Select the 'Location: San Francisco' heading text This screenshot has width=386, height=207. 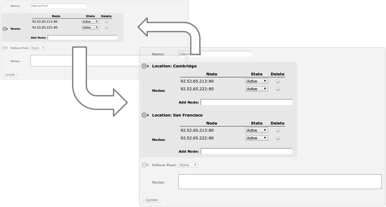(177, 115)
